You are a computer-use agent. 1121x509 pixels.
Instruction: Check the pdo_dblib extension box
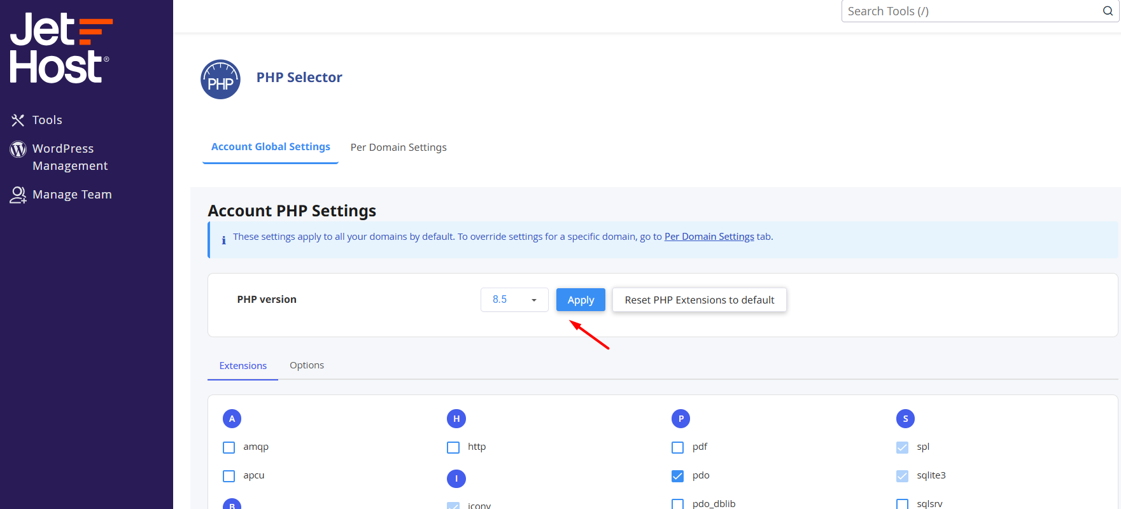[678, 504]
